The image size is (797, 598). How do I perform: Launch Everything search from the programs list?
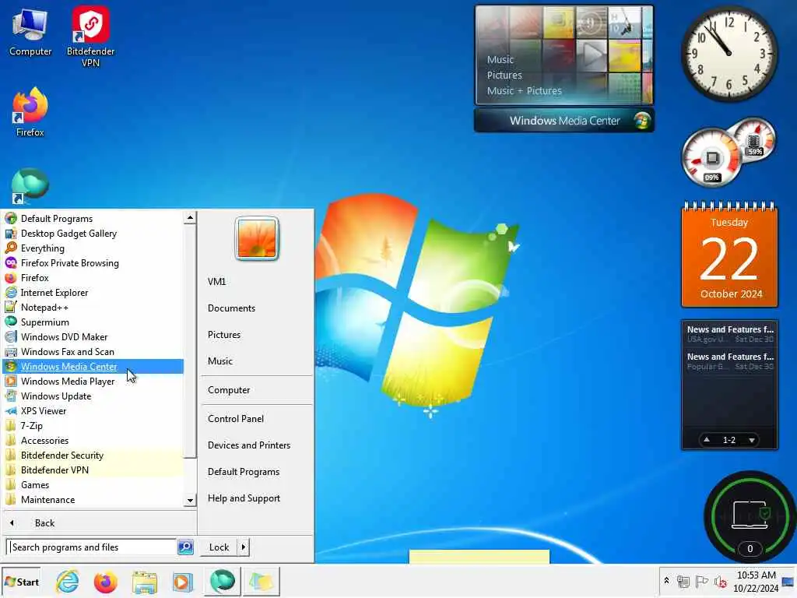(93, 248)
